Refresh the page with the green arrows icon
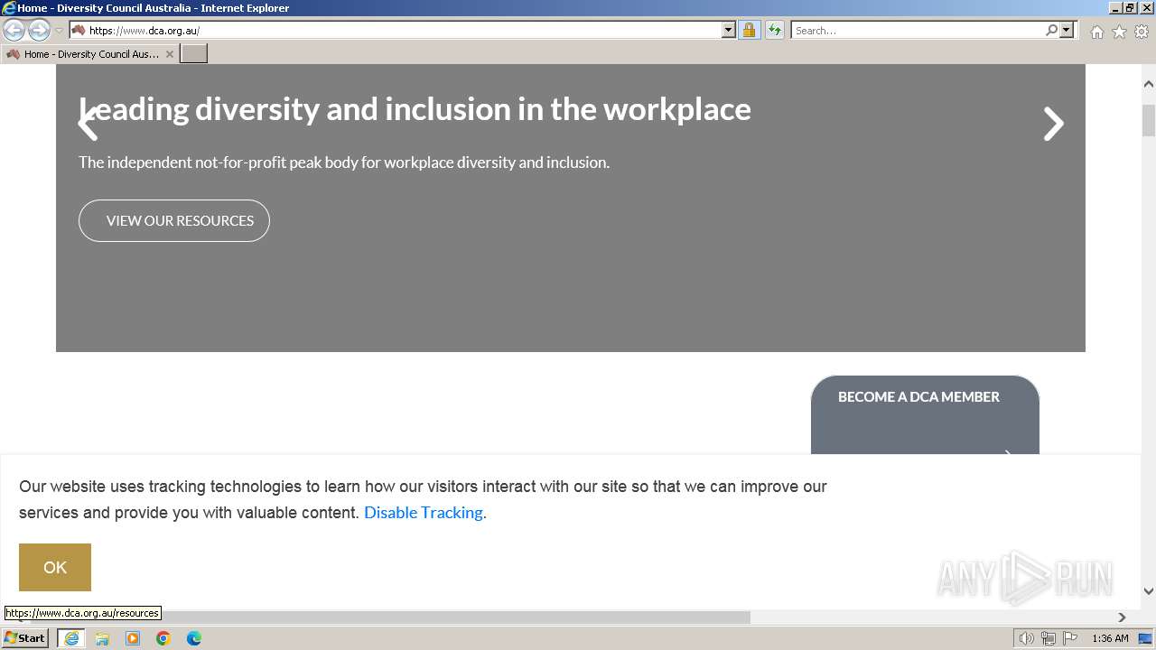The height and width of the screenshot is (650, 1156). (774, 30)
